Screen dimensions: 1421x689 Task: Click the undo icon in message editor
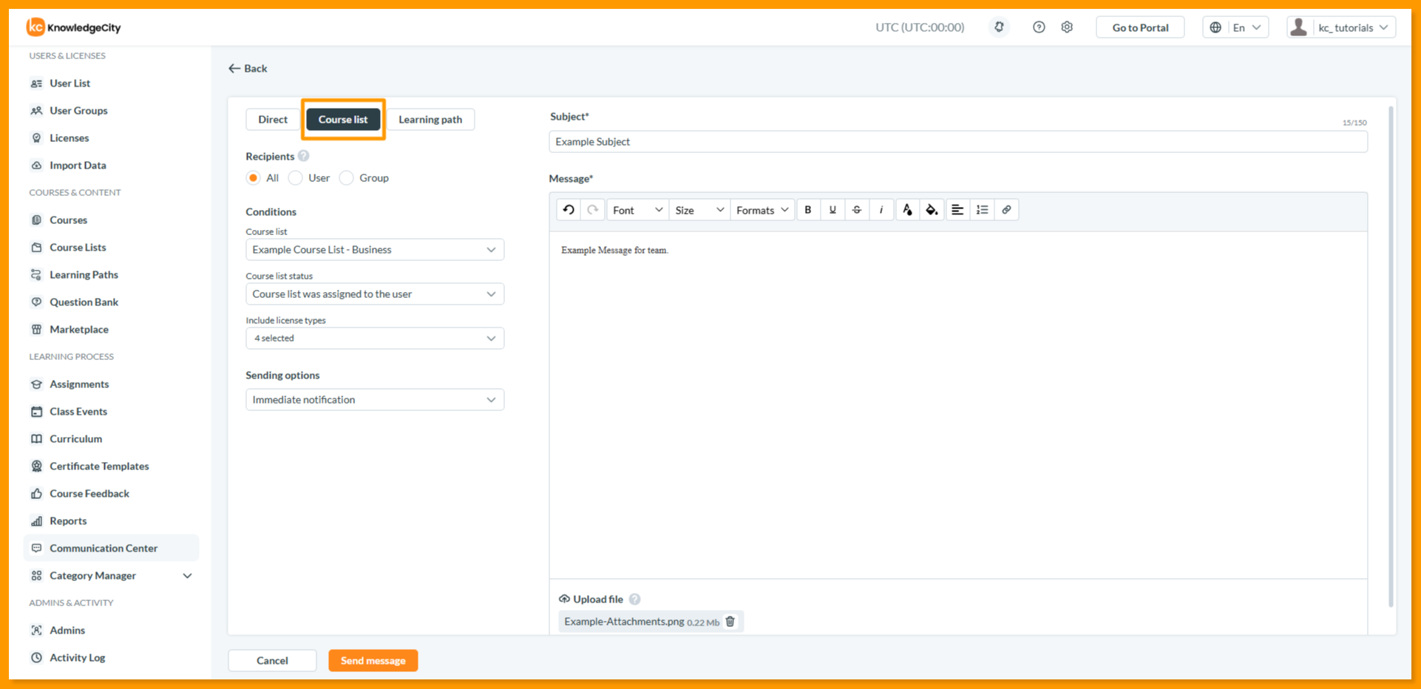pos(569,210)
